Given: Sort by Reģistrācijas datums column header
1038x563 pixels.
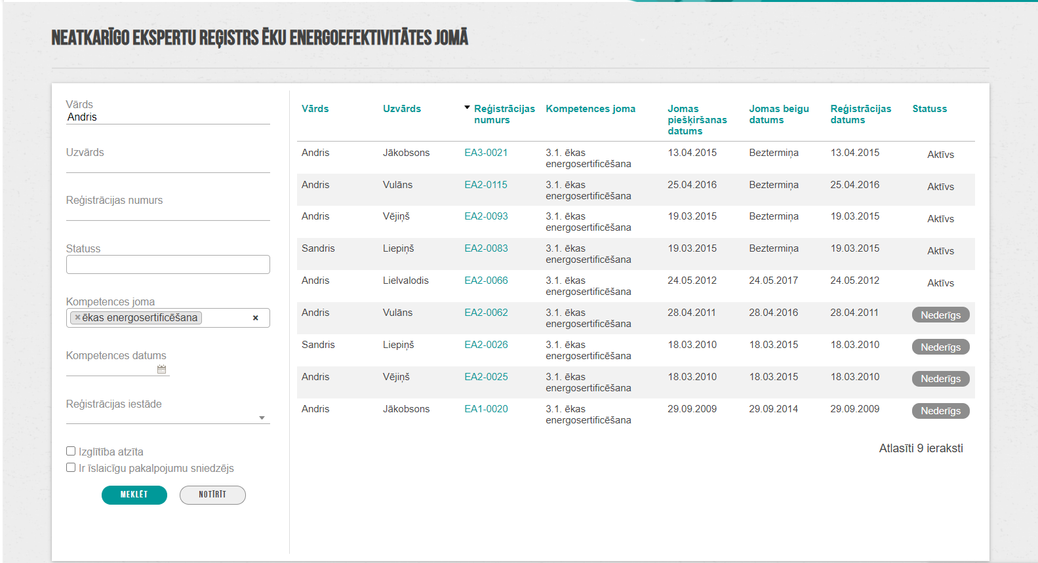Looking at the screenshot, I should [860, 114].
